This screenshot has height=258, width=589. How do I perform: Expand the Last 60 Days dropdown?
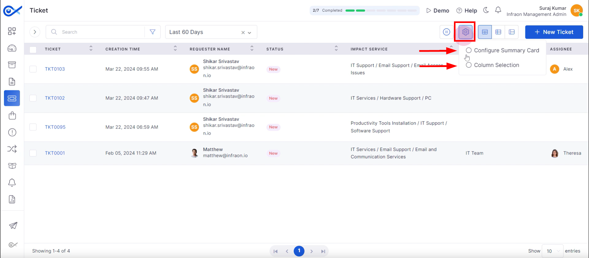click(250, 32)
